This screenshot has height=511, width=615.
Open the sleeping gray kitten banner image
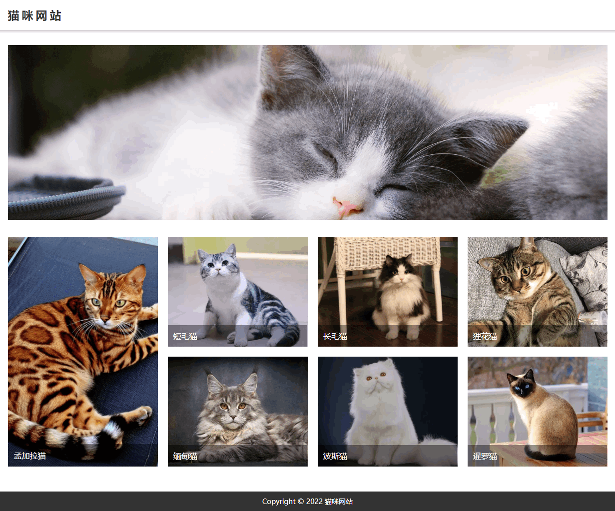click(308, 132)
